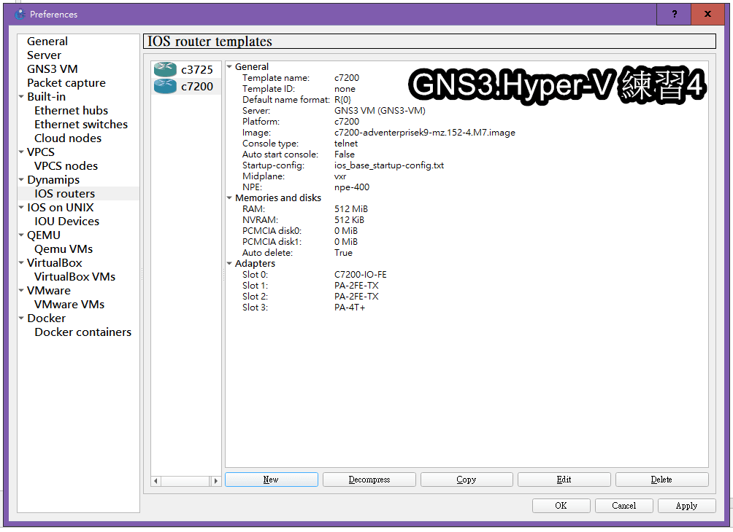
Task: Collapse the Docker tree section
Action: pyautogui.click(x=21, y=318)
